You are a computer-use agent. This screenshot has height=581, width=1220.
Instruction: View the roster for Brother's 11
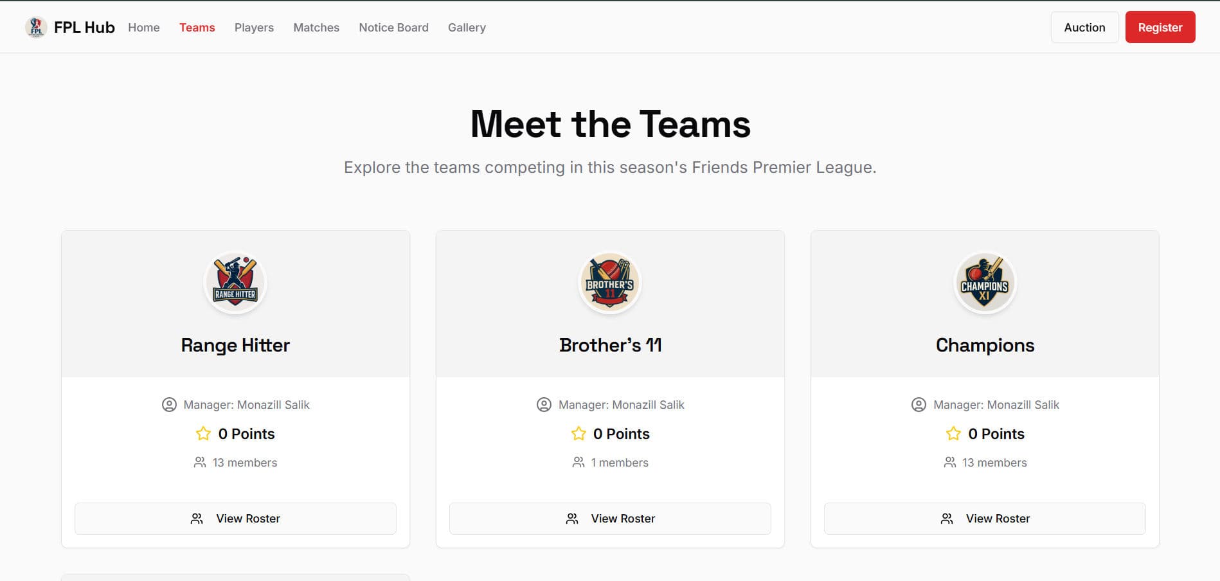[609, 518]
